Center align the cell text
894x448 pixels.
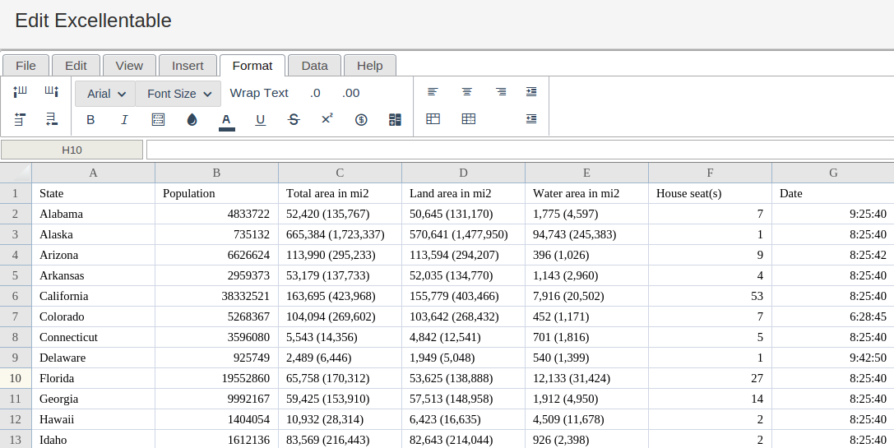tap(467, 92)
